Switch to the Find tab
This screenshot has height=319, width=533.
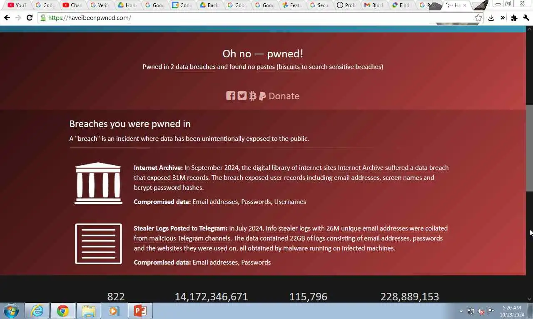(x=401, y=5)
